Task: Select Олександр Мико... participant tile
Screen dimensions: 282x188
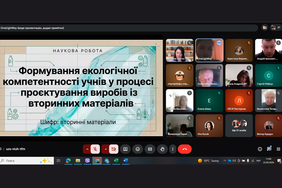Action: pyautogui.click(x=209, y=76)
